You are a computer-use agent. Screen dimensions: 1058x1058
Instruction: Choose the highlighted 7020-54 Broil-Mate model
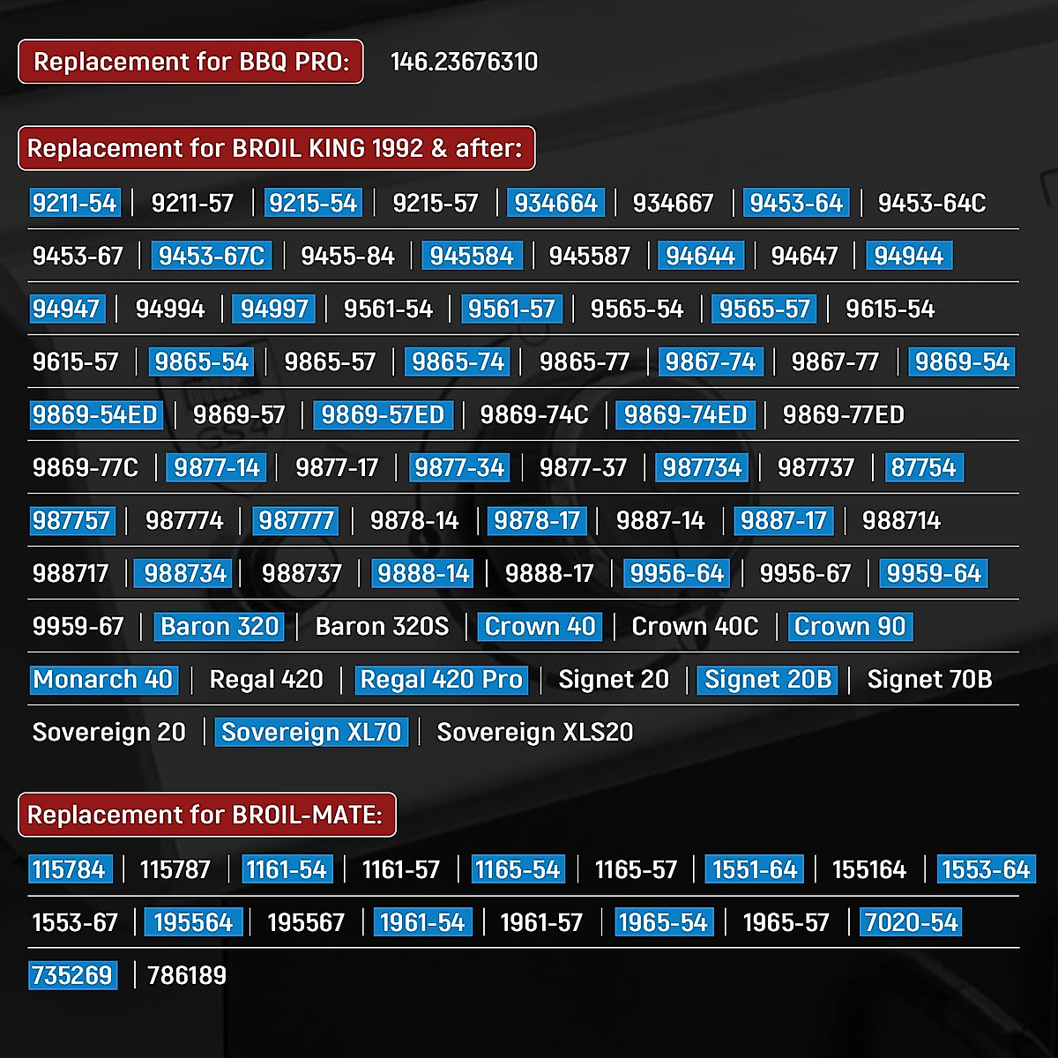point(911,923)
